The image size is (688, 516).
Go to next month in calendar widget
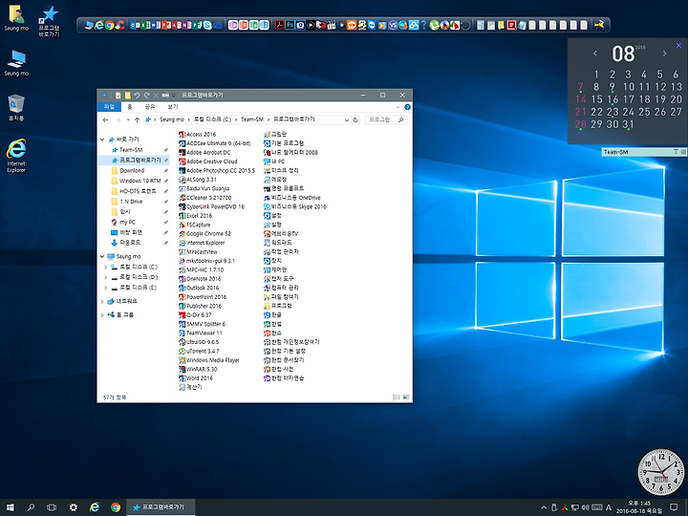[665, 54]
